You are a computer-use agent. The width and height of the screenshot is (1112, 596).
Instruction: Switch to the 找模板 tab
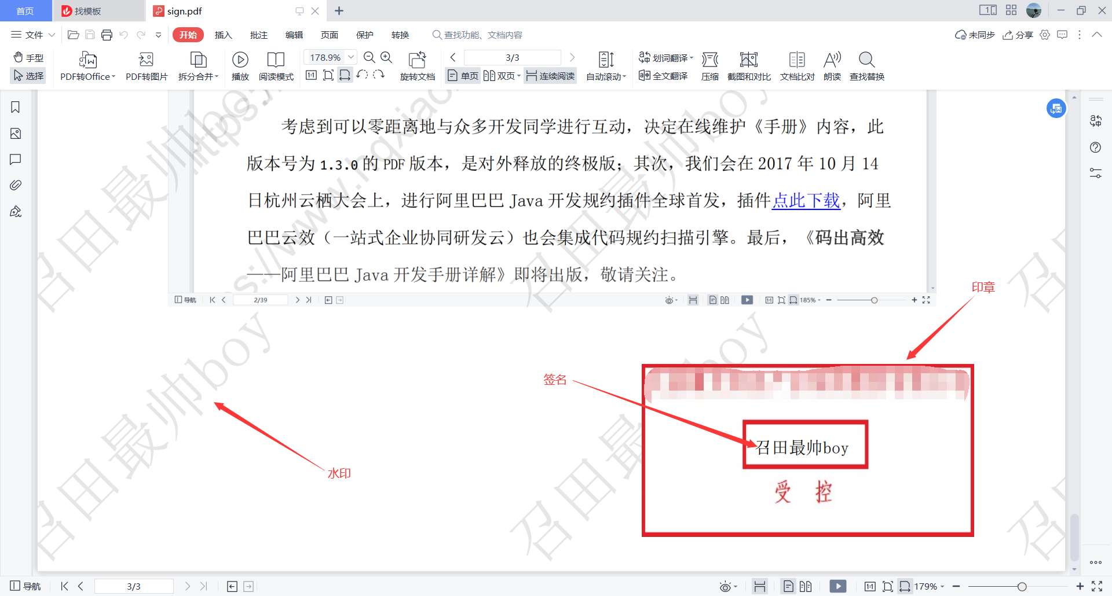pos(98,11)
